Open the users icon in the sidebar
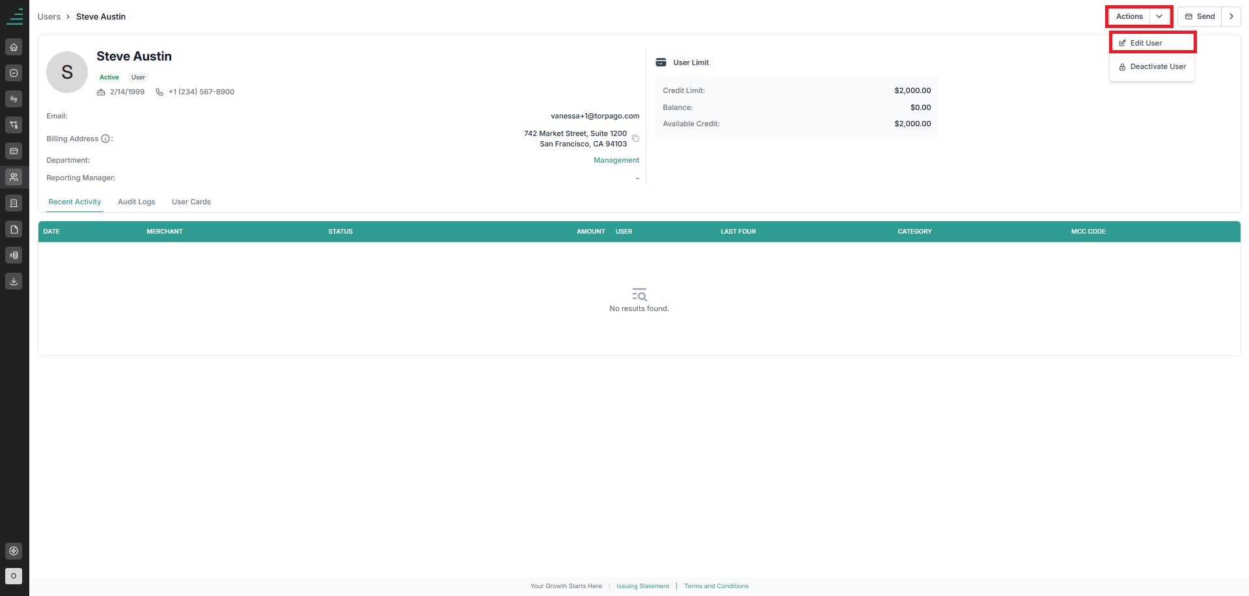Viewport: 1249px width, 596px height. coord(14,177)
